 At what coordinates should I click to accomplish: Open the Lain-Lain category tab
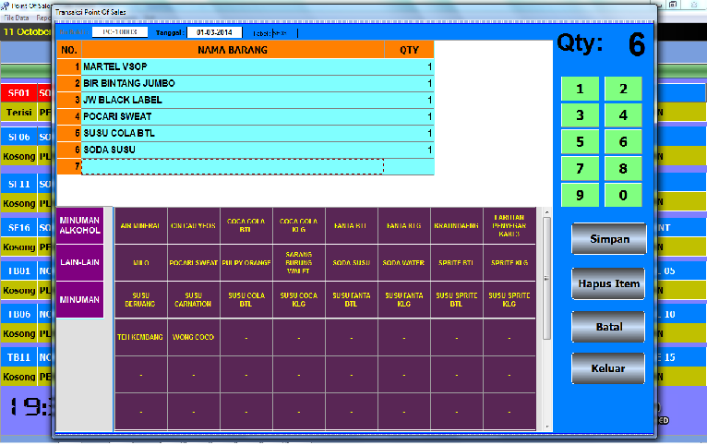pyautogui.click(x=81, y=262)
